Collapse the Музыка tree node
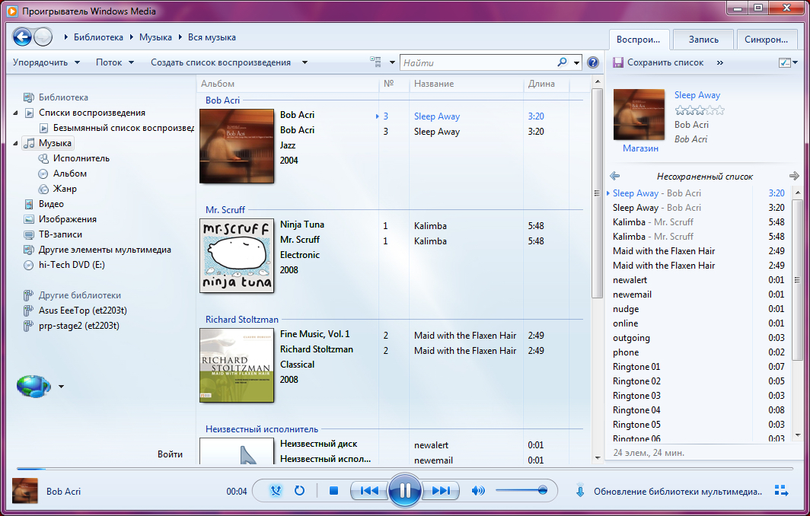The image size is (810, 516). click(x=16, y=143)
